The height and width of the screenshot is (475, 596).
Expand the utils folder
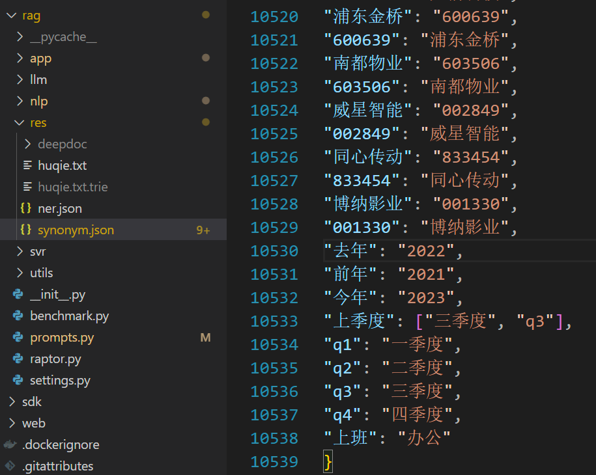coord(20,273)
